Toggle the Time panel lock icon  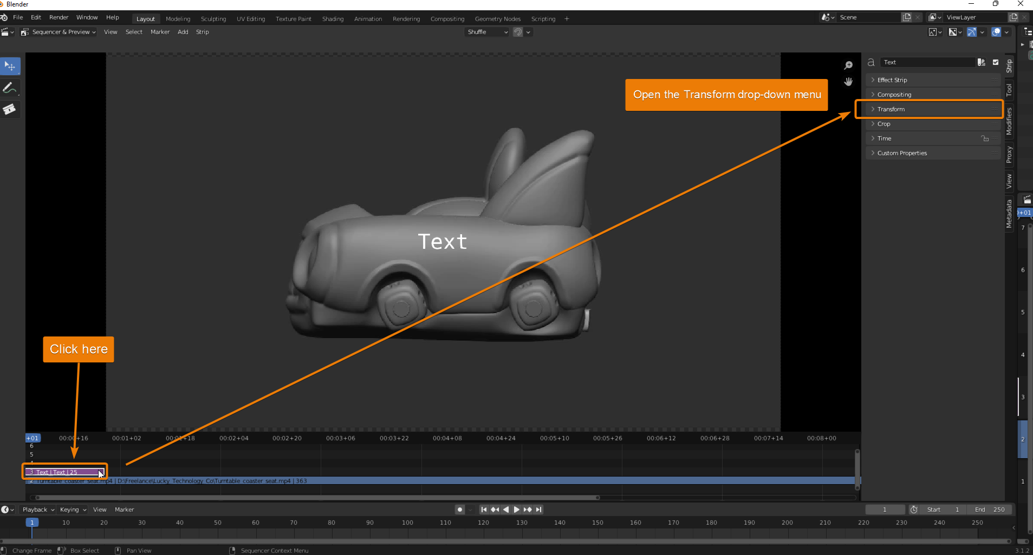coord(985,138)
